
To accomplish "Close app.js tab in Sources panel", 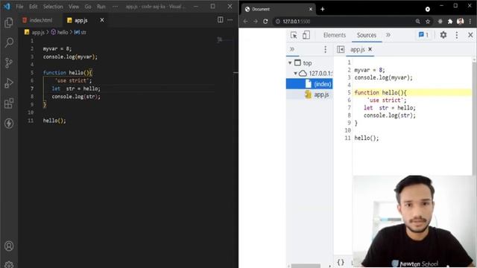I will pyautogui.click(x=370, y=49).
